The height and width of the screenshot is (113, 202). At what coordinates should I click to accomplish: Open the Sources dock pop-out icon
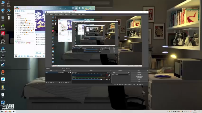tap(70, 71)
